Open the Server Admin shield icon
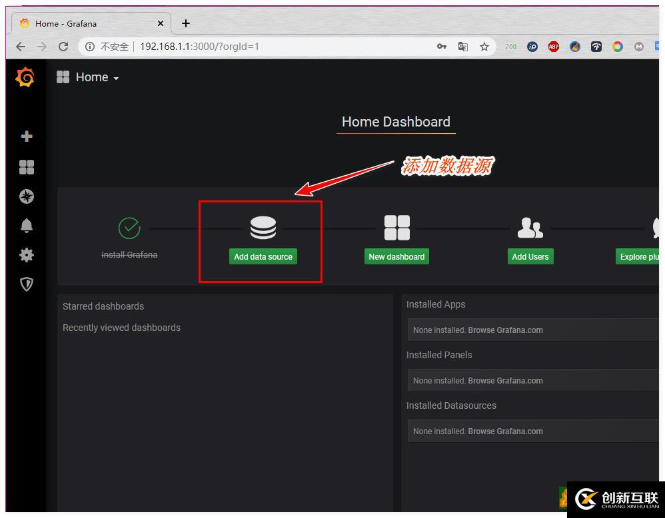Screen dimensions: 665x518 click(27, 284)
